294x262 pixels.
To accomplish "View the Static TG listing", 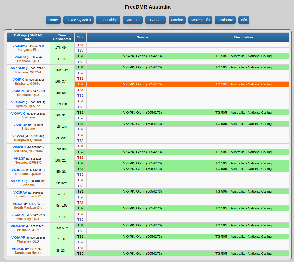I will pos(133,20).
